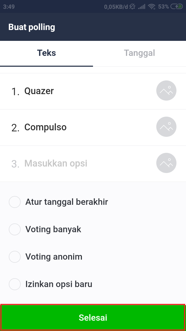Viewport: 186px width, 331px height.
Task: Enable Atur tanggal berakhir option
Action: pos(15,202)
